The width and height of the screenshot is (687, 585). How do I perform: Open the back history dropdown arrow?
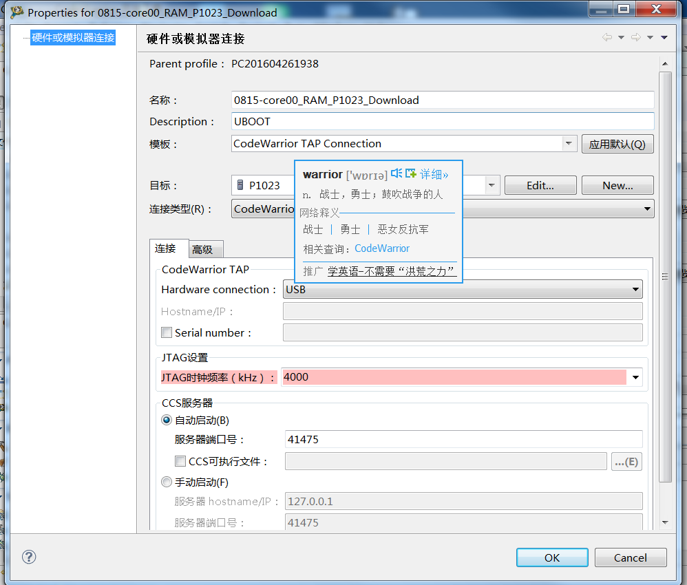pos(621,38)
